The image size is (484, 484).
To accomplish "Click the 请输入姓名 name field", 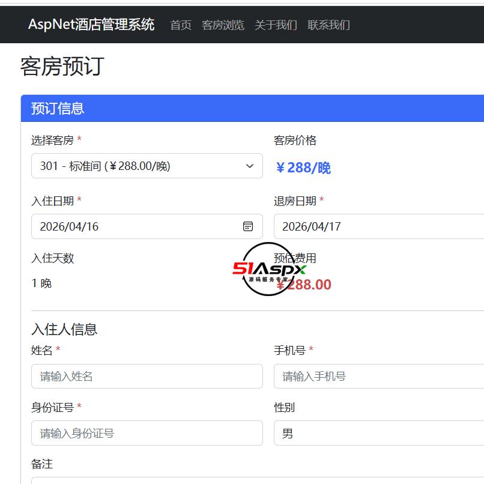I will [x=147, y=376].
